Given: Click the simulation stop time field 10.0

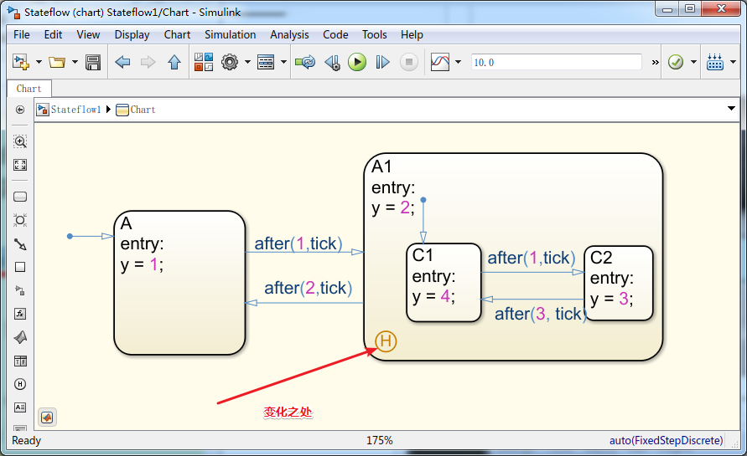Looking at the screenshot, I should point(557,62).
